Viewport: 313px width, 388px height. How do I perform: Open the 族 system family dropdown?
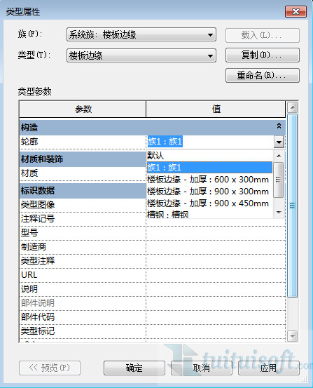click(x=141, y=34)
